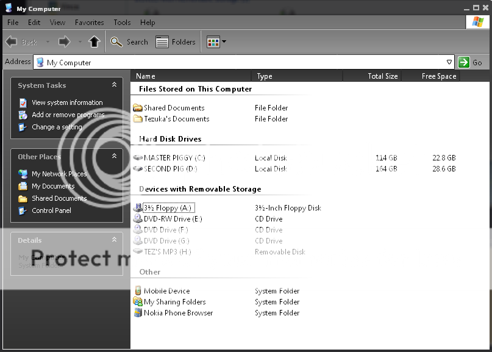
Task: Click Add or remove programs link
Action: [x=68, y=115]
